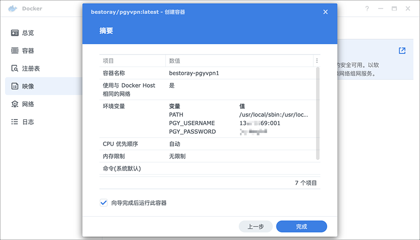This screenshot has width=420, height=240.
Task: Go to 容器 section
Action: point(28,51)
